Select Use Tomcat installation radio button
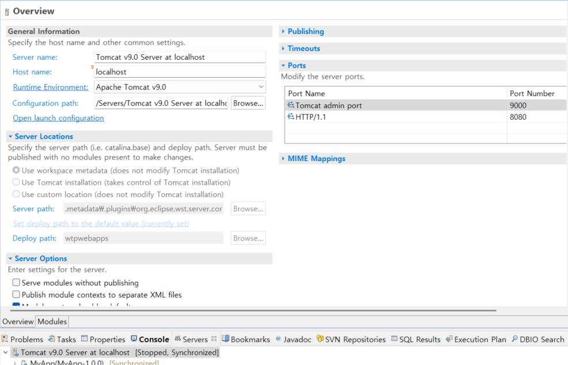 (x=16, y=182)
